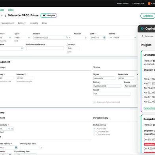This screenshot has width=155, height=155.
Task: Focus the Additional reference input
Action: click(x=45, y=48)
